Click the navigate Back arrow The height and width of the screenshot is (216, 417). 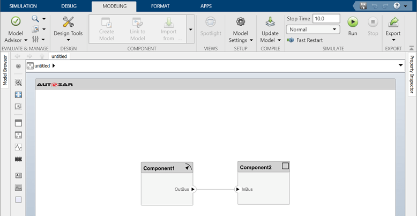pos(18,56)
